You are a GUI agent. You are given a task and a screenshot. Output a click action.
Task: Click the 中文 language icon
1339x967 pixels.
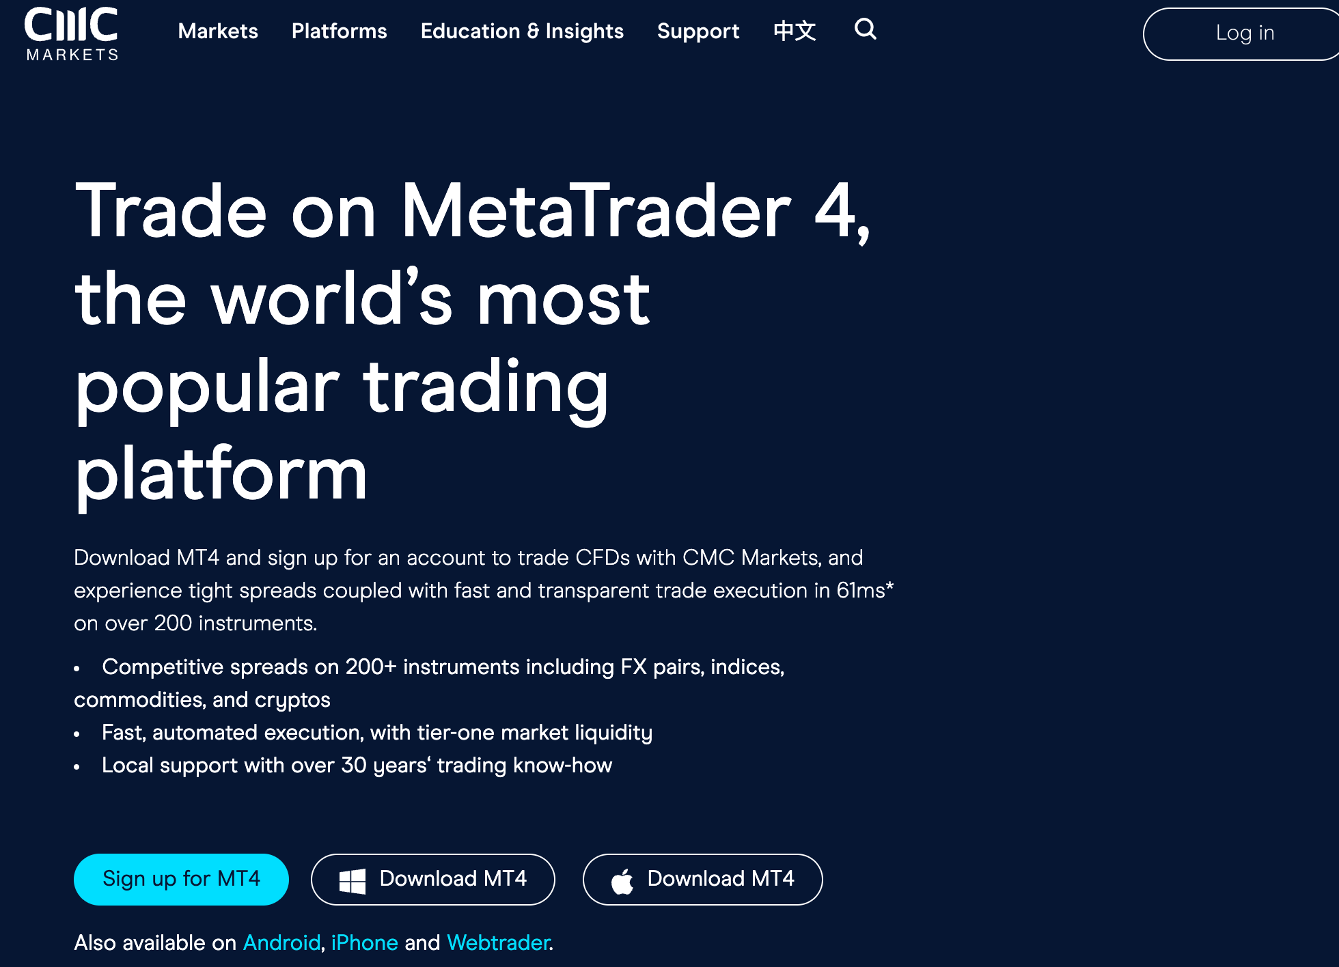tap(795, 30)
